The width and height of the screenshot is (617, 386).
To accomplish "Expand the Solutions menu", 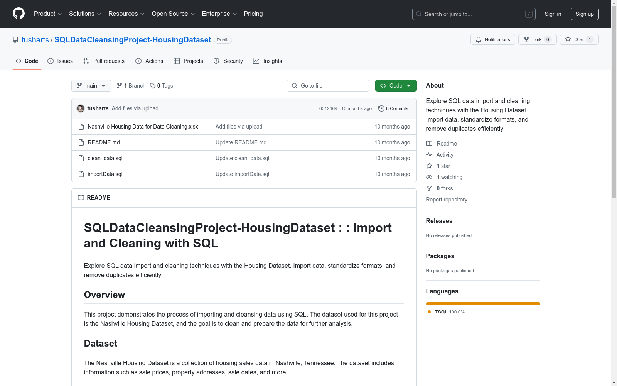I will click(85, 14).
